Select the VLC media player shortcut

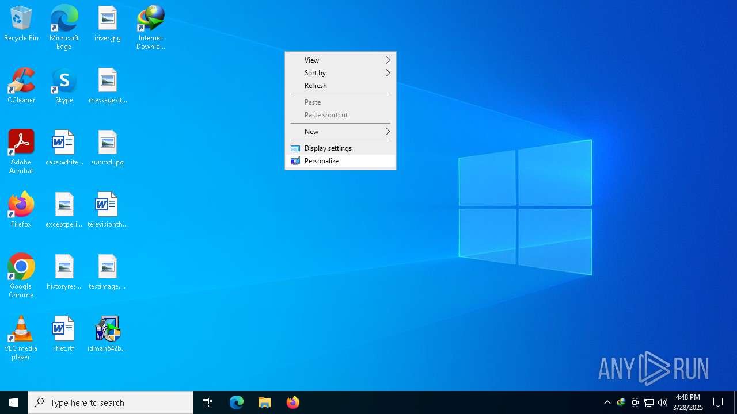pyautogui.click(x=21, y=338)
